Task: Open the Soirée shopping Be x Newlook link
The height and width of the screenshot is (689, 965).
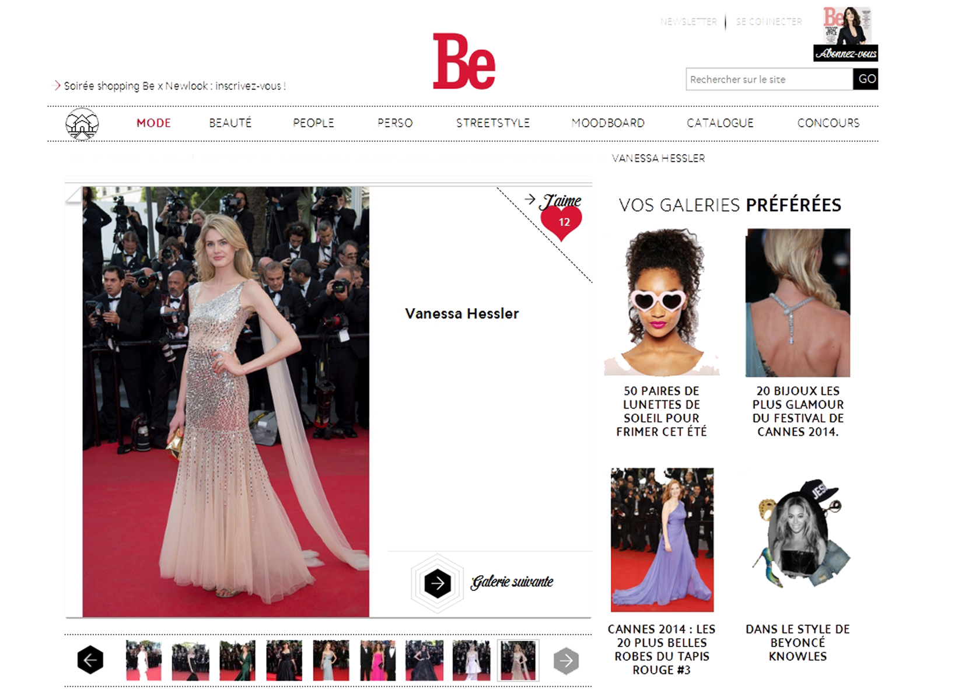Action: point(174,86)
